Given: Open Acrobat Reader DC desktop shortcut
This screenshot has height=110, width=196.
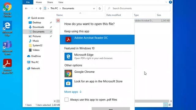Looking at the screenshot, I should [7, 66].
